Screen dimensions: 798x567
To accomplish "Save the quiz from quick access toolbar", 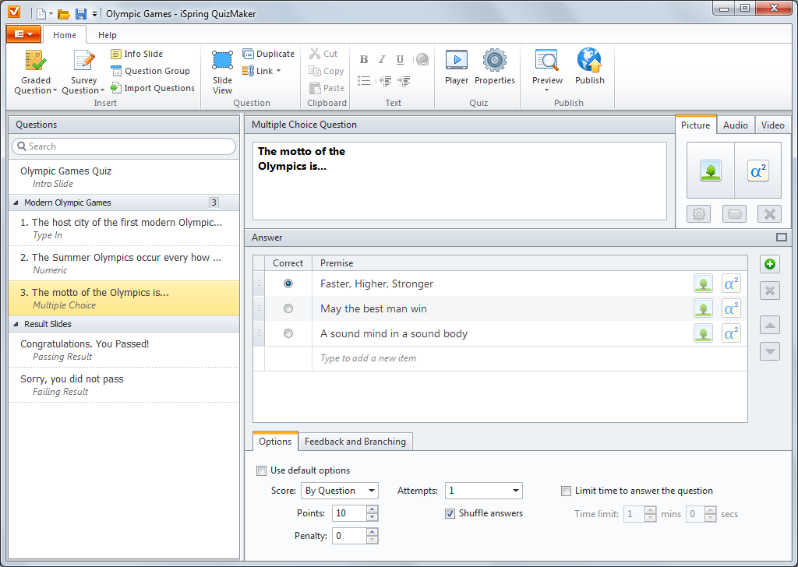I will point(81,14).
